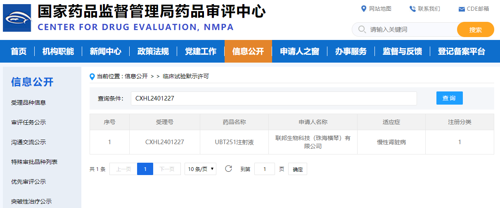Open the 信息公开 navigation tab
The width and height of the screenshot is (500, 208).
[248, 51]
